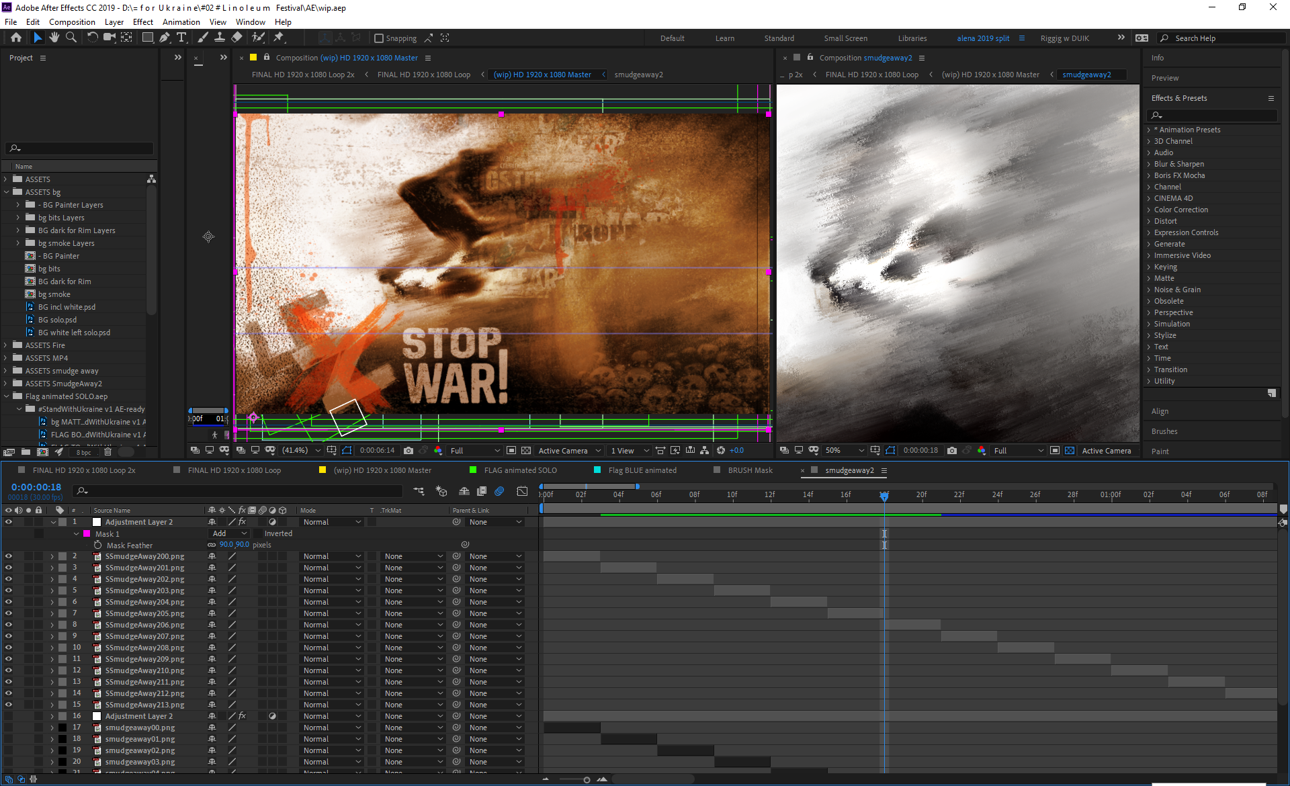Select the Horizontal Type tool
The height and width of the screenshot is (786, 1290).
coord(181,38)
